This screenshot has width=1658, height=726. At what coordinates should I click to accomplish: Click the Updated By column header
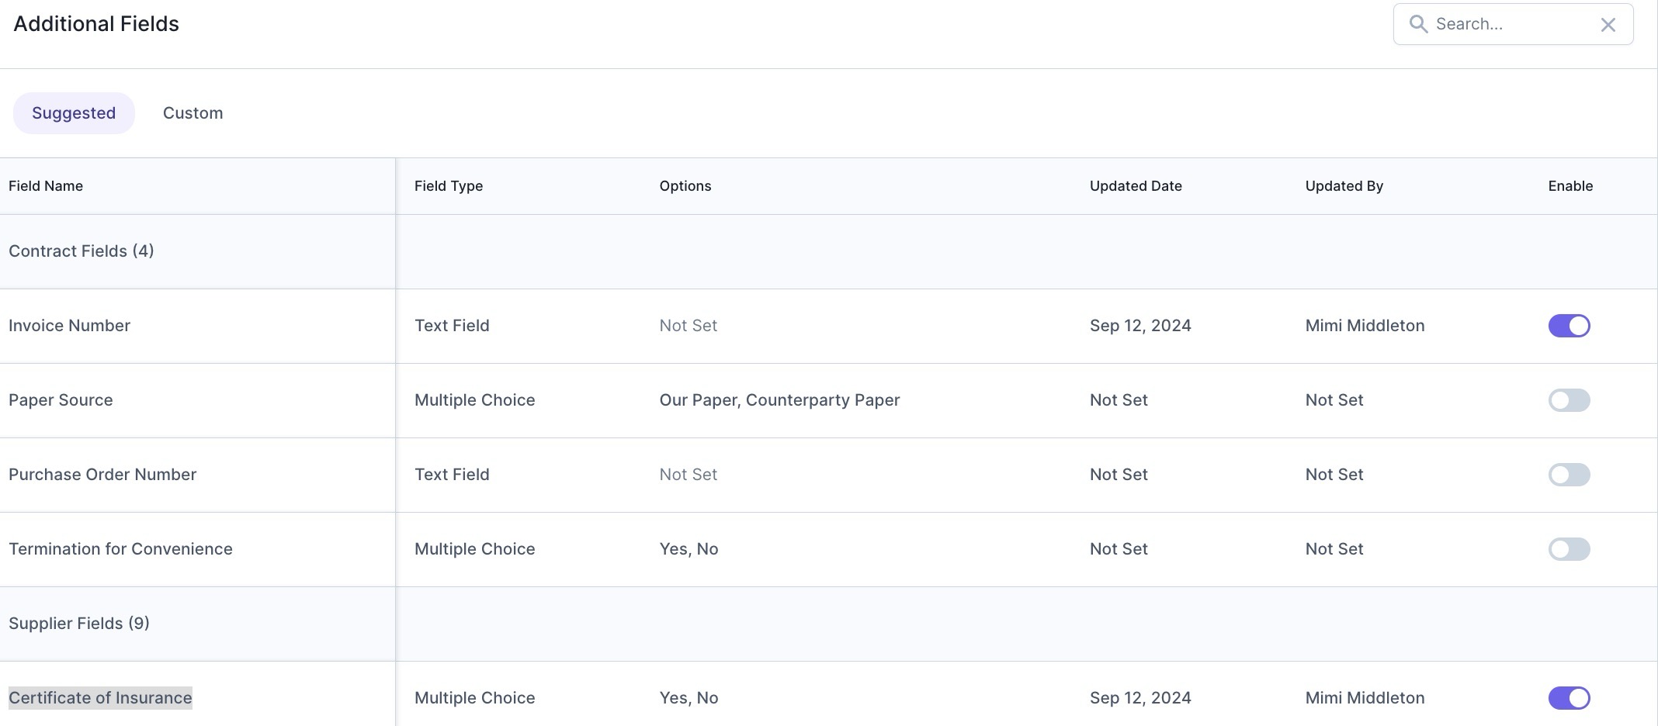[x=1344, y=186]
